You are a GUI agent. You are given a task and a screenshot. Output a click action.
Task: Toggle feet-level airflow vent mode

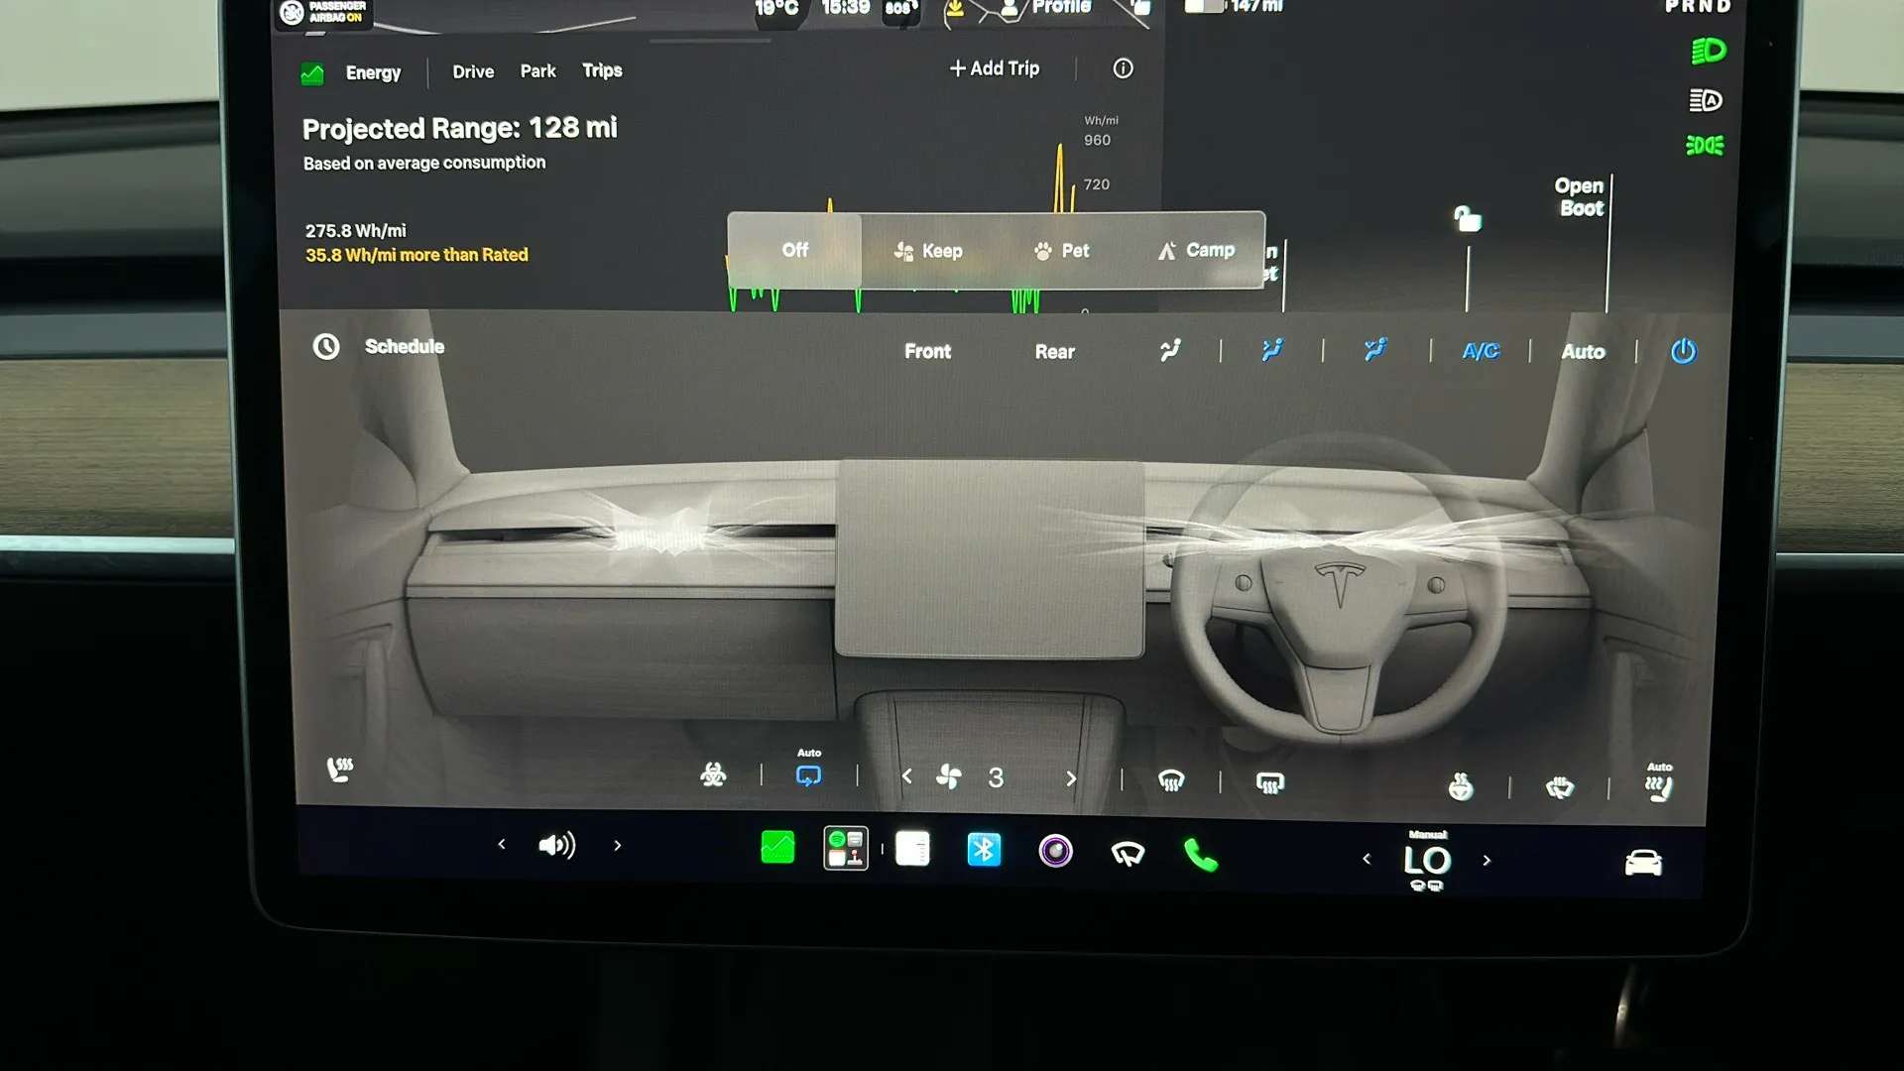[x=1375, y=350]
